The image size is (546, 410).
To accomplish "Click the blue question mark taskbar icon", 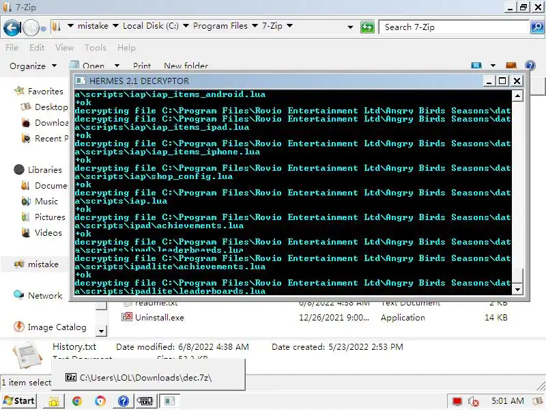I will [x=124, y=401].
